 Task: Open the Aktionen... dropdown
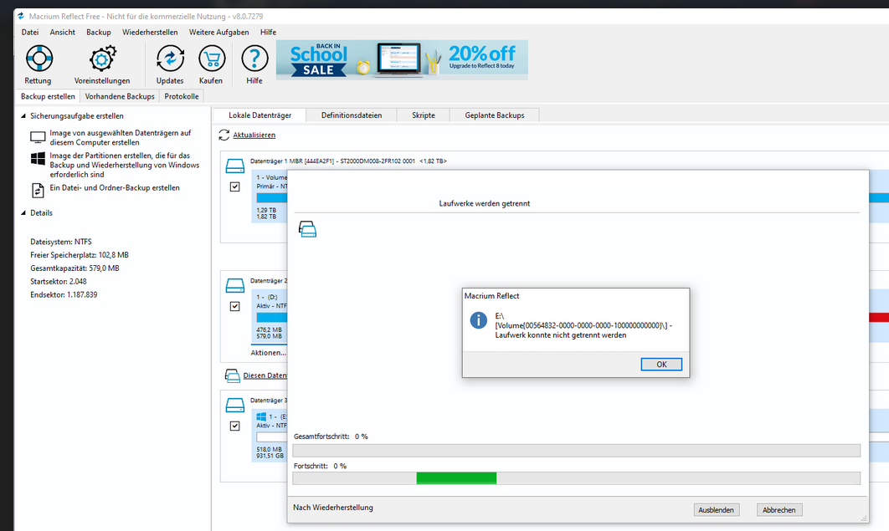click(268, 353)
